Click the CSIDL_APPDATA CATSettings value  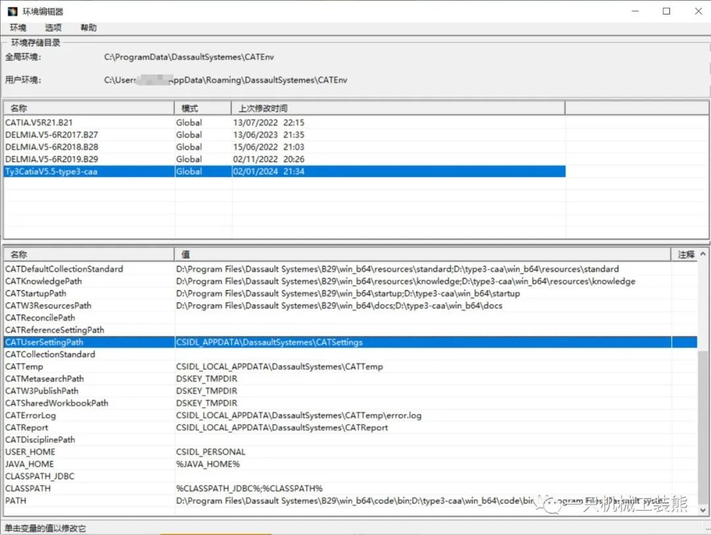point(269,342)
